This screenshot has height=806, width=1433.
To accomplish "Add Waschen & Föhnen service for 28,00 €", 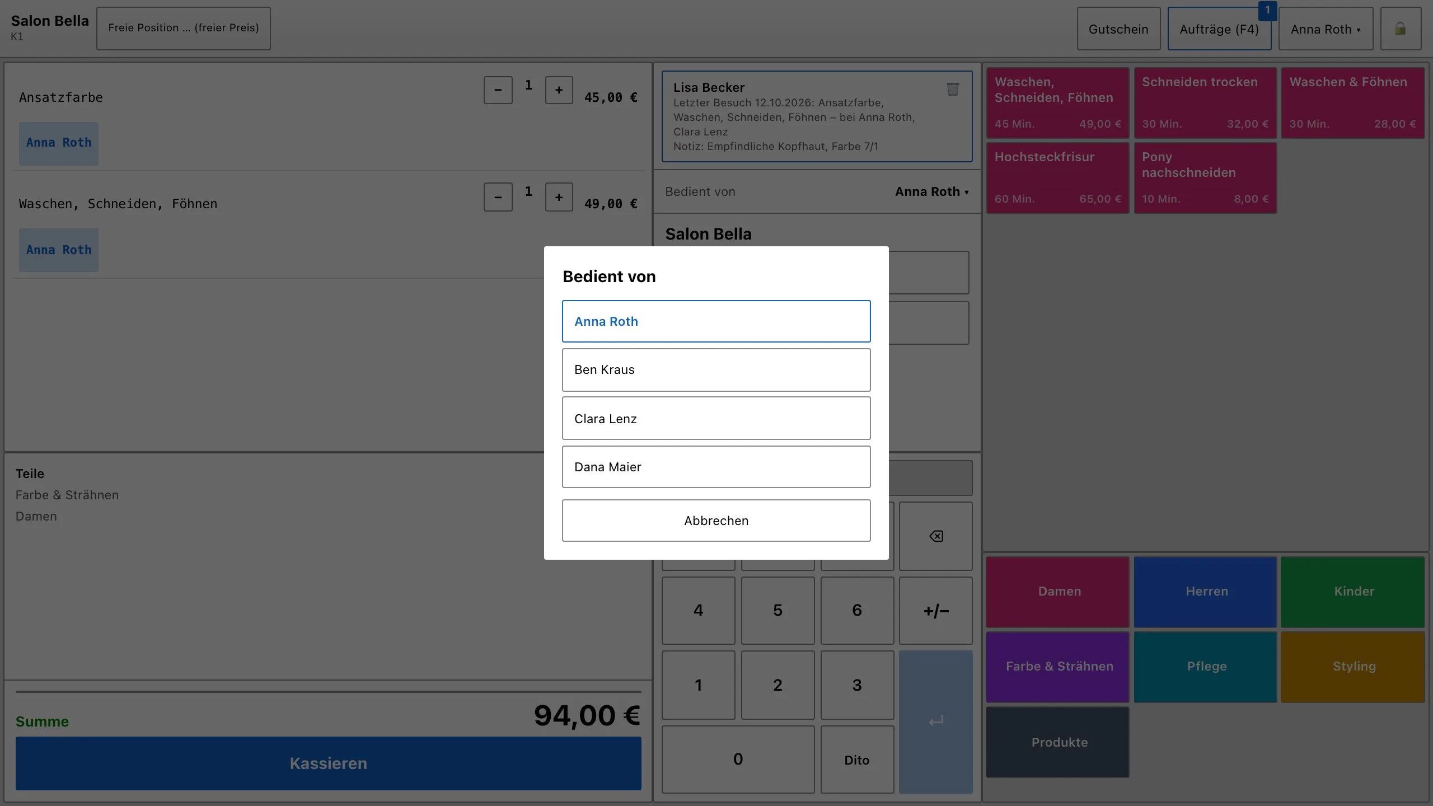I will [x=1353, y=103].
